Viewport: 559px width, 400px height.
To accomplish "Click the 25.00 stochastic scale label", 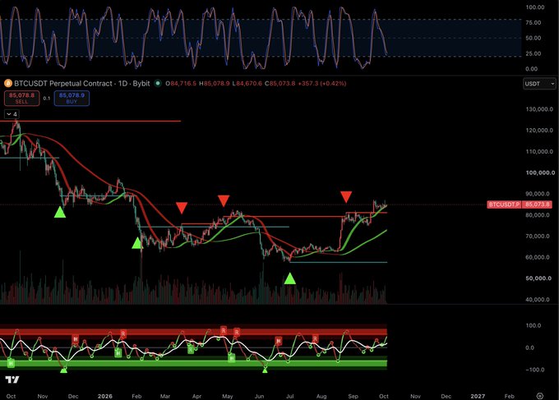I will pos(533,53).
